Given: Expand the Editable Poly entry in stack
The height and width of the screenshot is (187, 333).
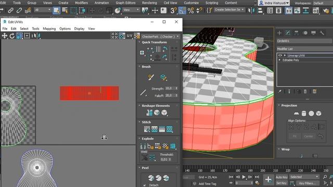Looking at the screenshot, I should coord(279,60).
